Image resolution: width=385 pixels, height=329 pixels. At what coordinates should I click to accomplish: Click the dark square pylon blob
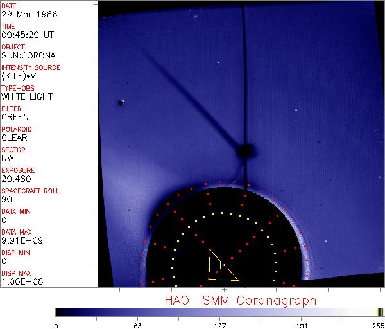pyautogui.click(x=244, y=152)
